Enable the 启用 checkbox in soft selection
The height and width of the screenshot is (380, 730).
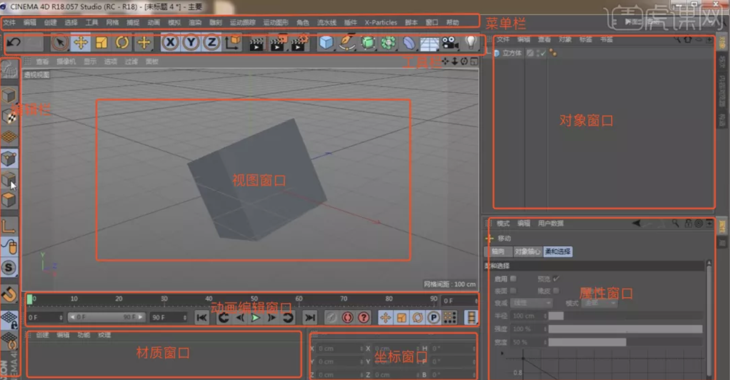514,279
